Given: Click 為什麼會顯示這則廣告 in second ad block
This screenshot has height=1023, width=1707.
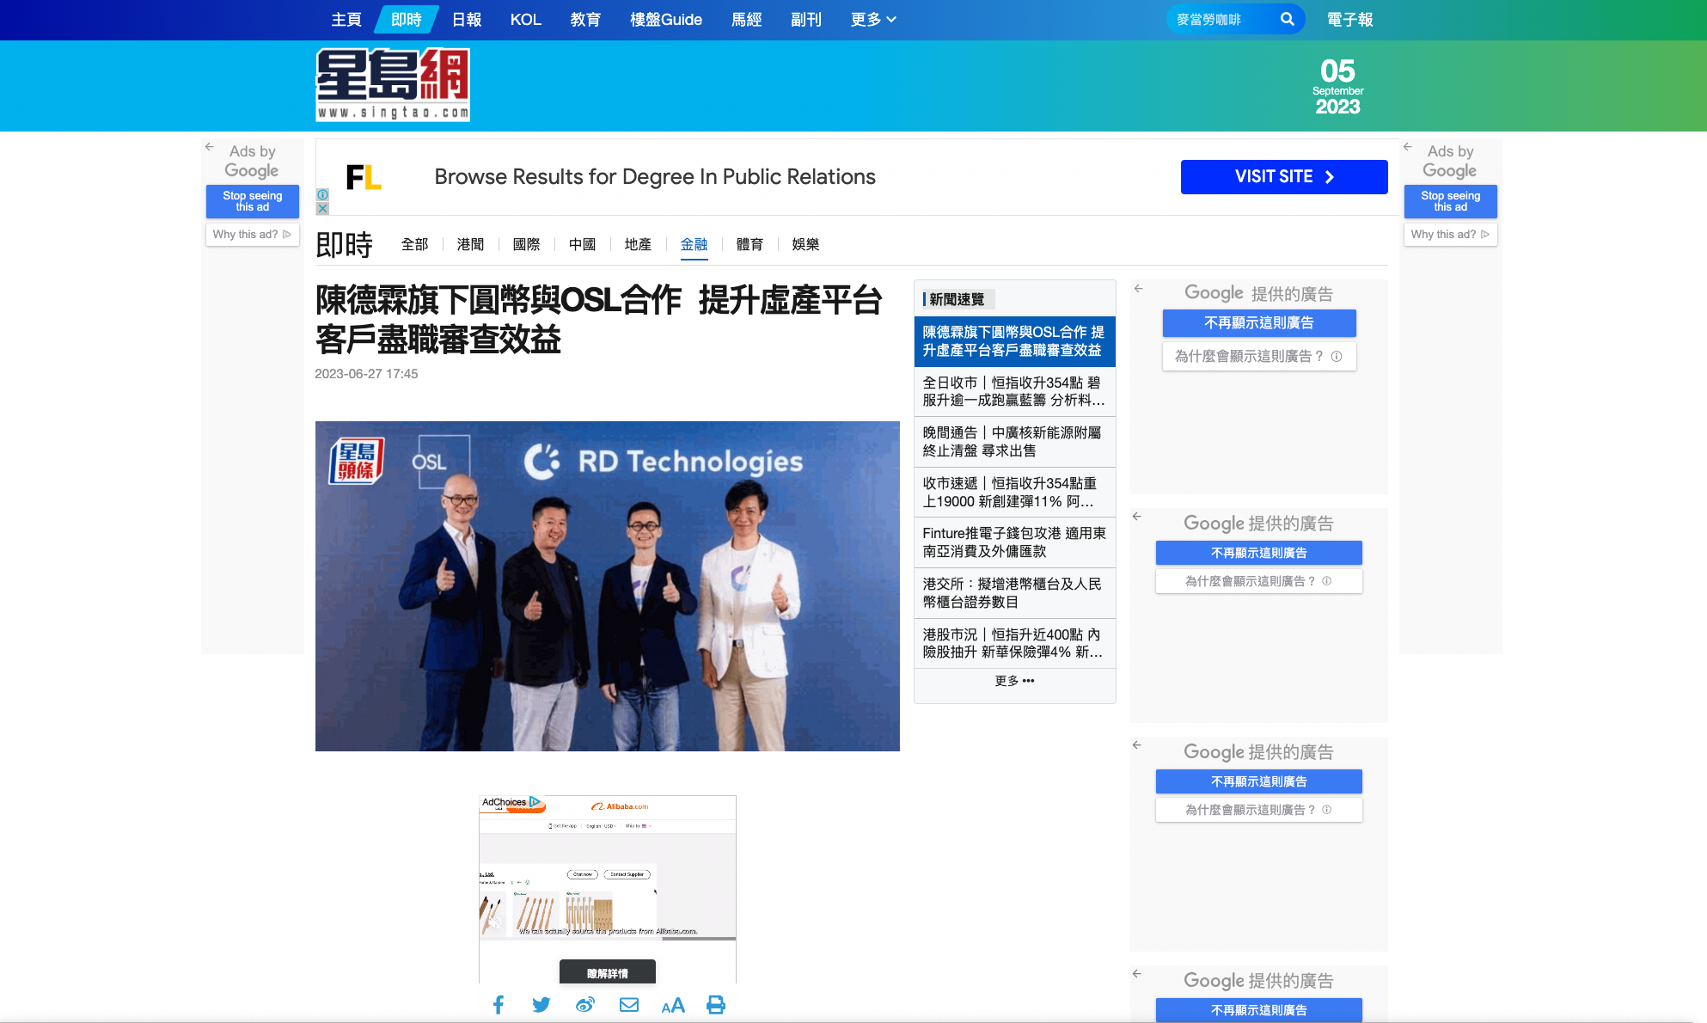Looking at the screenshot, I should (x=1259, y=581).
